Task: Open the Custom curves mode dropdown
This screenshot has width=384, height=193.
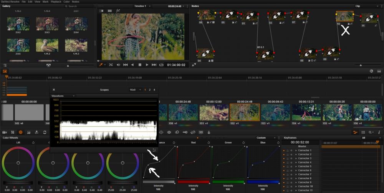Action: coord(269,138)
